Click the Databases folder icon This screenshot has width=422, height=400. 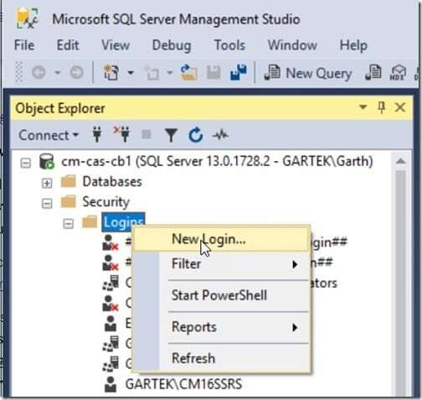(69, 182)
